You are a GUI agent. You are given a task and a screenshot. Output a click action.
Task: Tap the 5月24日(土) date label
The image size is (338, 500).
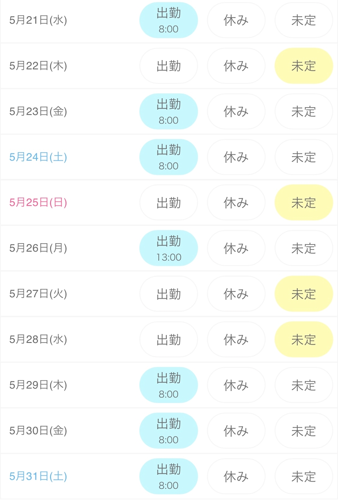(38, 157)
